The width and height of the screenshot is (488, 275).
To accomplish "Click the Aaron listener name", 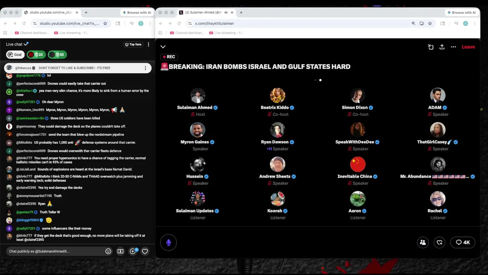I will (x=355, y=211).
